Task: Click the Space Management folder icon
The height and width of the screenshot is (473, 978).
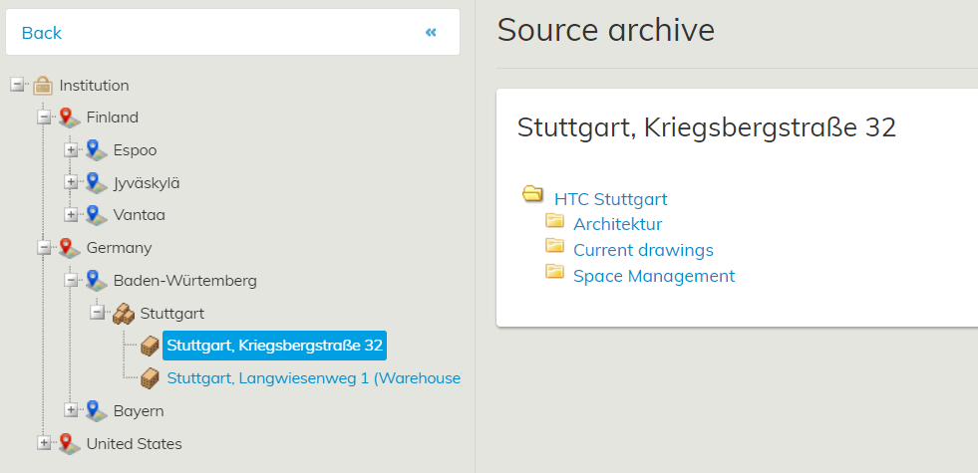Action: 555,272
